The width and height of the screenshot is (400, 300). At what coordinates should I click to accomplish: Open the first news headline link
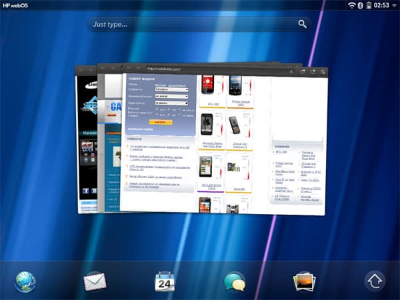[160, 148]
